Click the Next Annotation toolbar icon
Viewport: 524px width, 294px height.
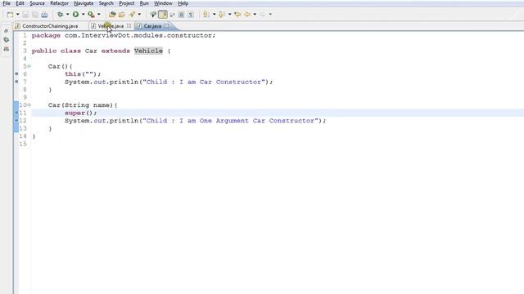[206, 15]
